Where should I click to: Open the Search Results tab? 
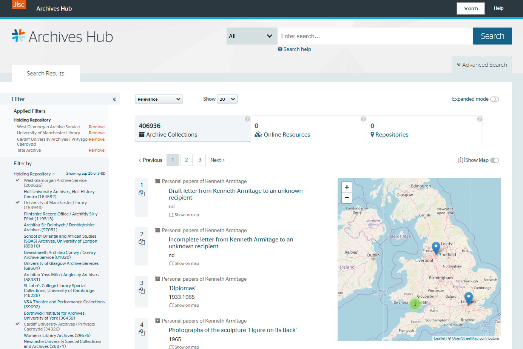pos(46,74)
